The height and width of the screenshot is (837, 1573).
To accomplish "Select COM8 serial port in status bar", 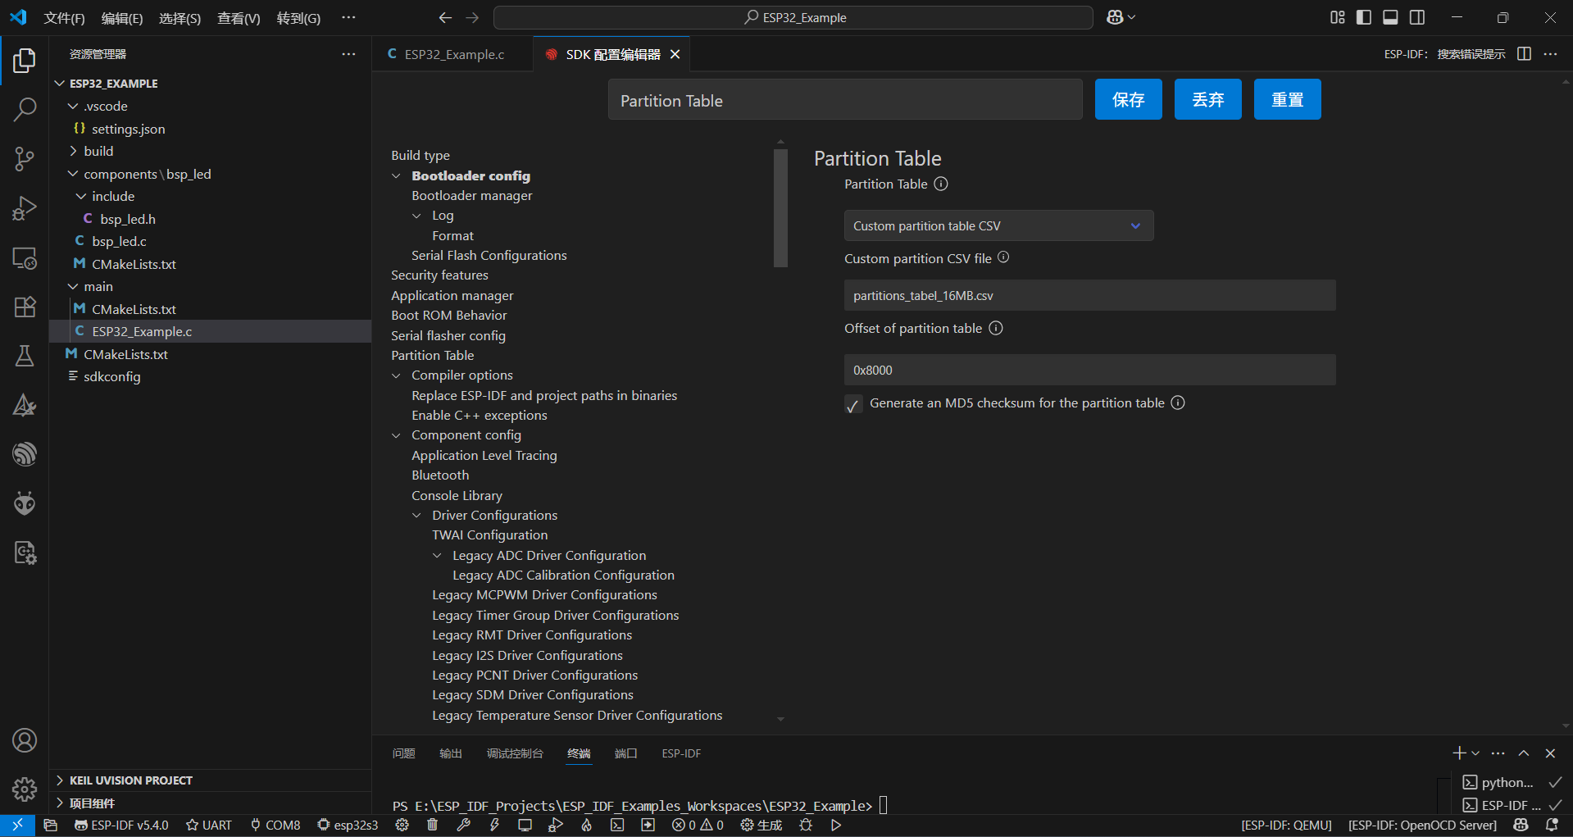I will click(275, 825).
